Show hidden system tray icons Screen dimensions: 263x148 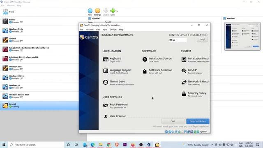tap(212, 145)
